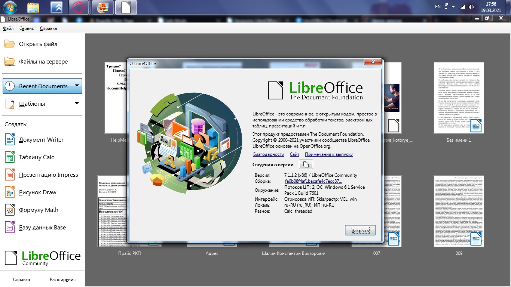The image size is (511, 287).
Task: Click the network signal tray icon
Action: [462, 7]
